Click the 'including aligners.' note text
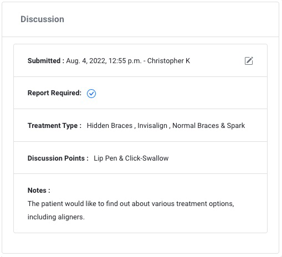The image size is (282, 257). (56, 217)
